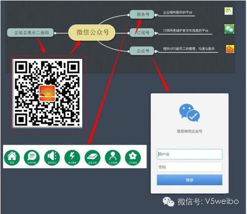Click the QR code image
247x214 pixels.
click(x=48, y=94)
